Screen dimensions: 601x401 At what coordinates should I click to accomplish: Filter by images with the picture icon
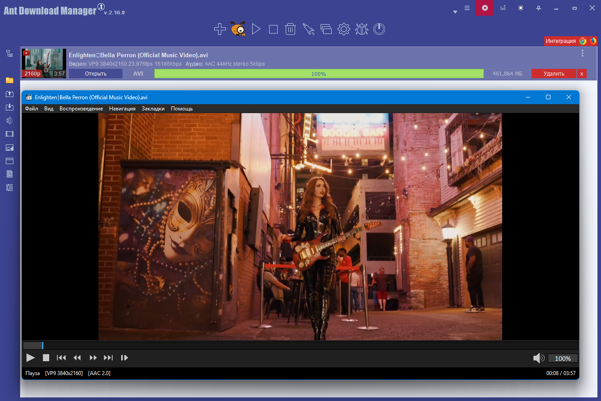tap(9, 148)
